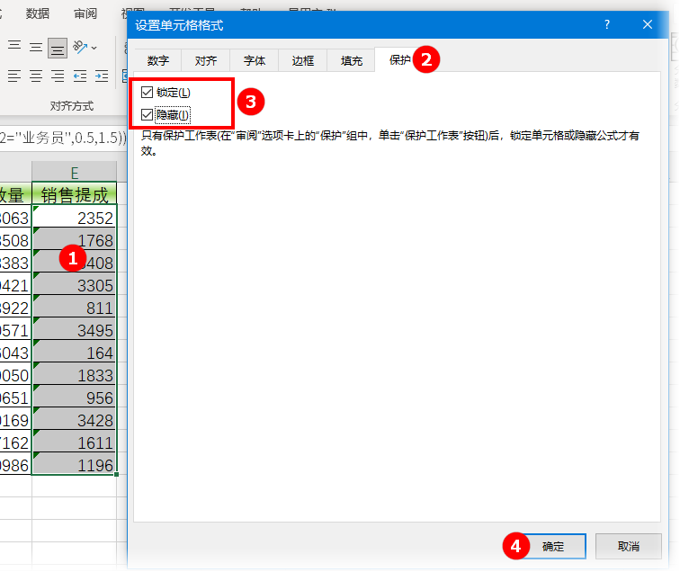This screenshot has height=572, width=680.
Task: Open the 数据 ribbon tab
Action: pyautogui.click(x=37, y=13)
